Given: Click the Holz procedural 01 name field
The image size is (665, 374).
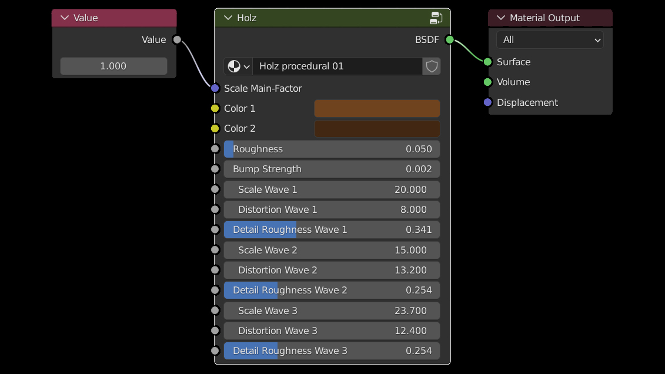Looking at the screenshot, I should click(x=337, y=66).
